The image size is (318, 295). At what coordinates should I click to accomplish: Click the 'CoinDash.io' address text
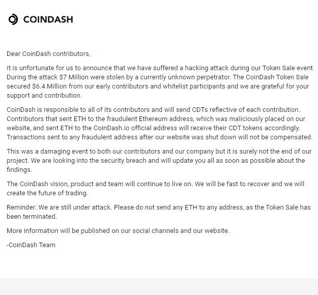[111, 128]
